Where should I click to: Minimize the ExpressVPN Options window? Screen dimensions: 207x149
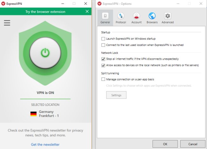(178, 4)
